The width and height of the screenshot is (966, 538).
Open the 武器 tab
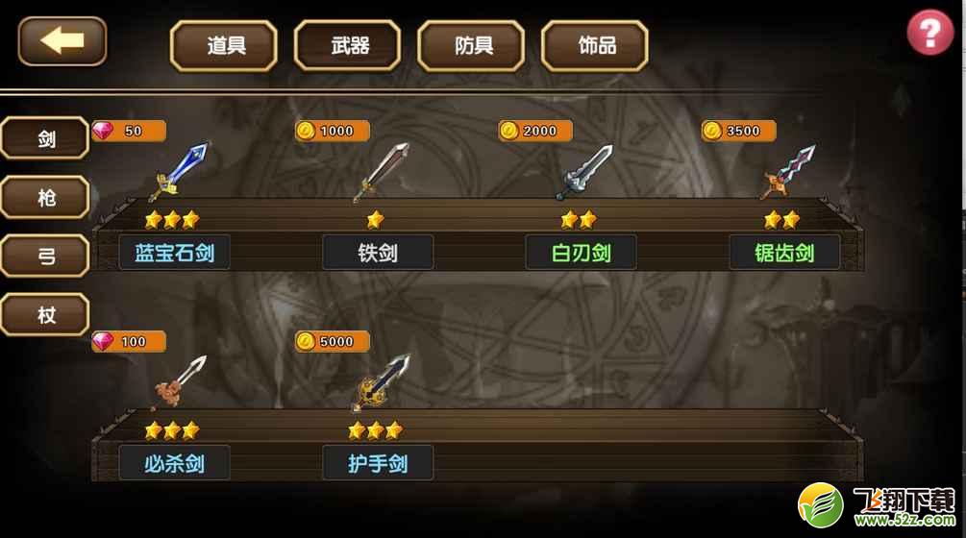pyautogui.click(x=348, y=45)
